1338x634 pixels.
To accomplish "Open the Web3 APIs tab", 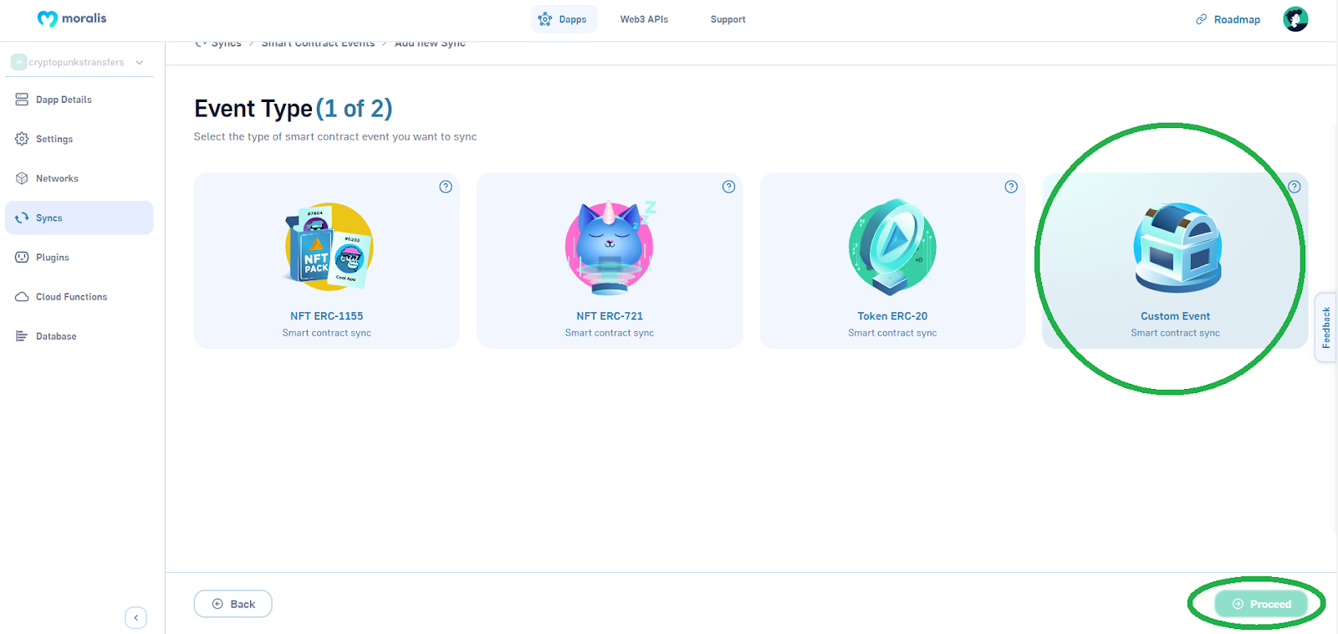I will 644,19.
